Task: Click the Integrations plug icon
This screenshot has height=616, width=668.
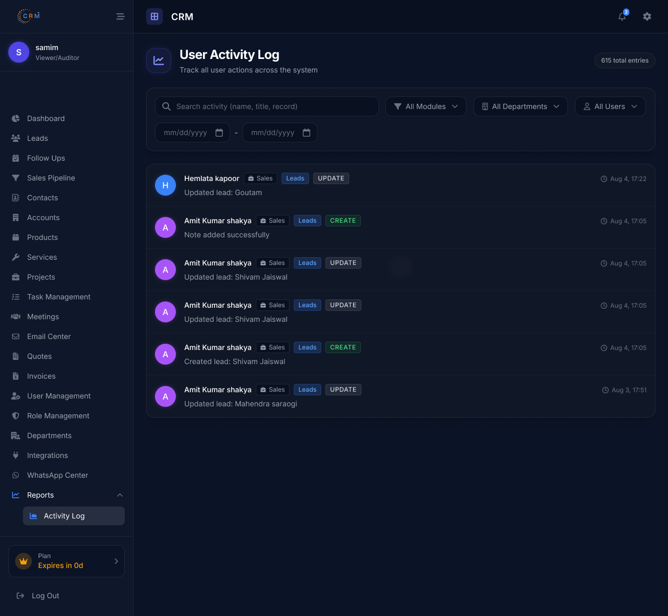Action: [x=16, y=455]
